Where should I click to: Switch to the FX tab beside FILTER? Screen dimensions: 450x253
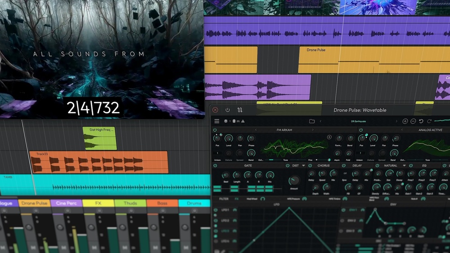coord(237,199)
